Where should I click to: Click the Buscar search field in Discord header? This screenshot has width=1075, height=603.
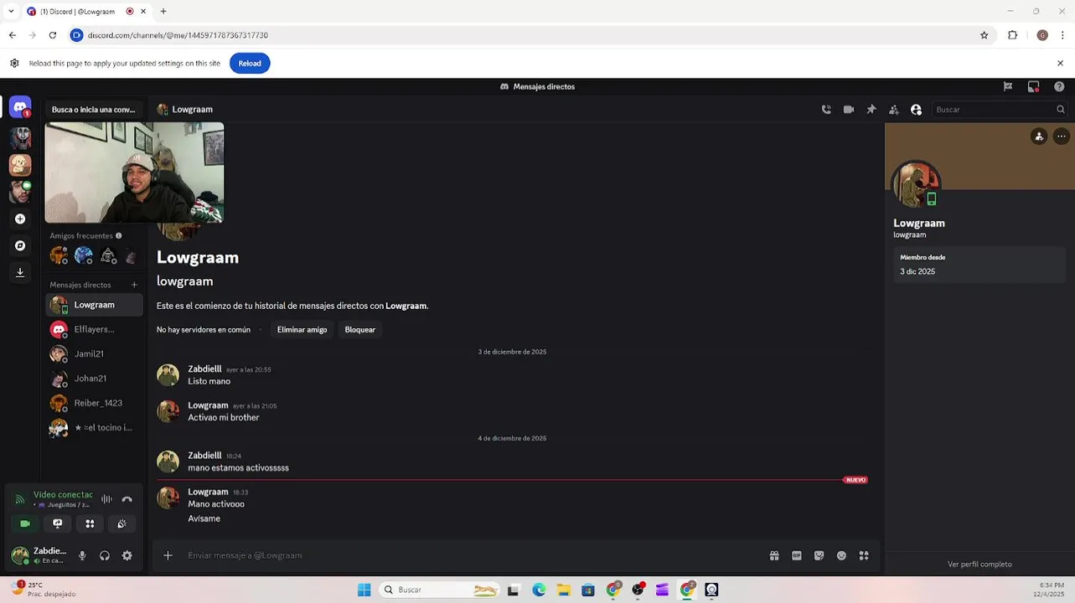(x=1000, y=110)
